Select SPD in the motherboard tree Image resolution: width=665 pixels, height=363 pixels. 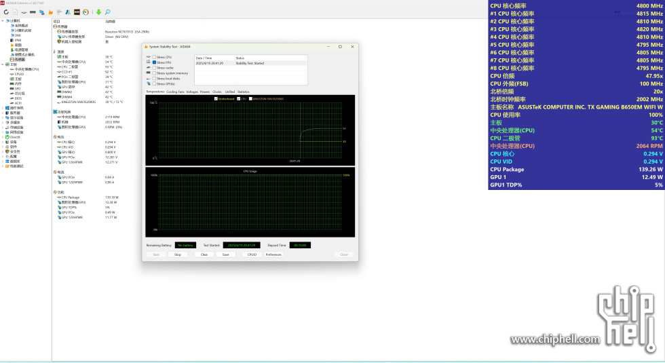[18, 89]
